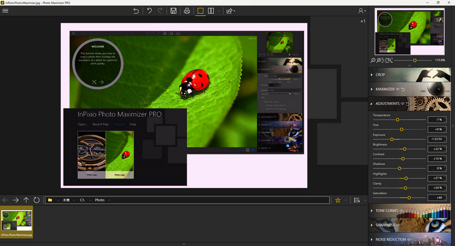Collapse the file browser with bottom chevron
Viewport: 455px width, 246px height.
point(184,244)
